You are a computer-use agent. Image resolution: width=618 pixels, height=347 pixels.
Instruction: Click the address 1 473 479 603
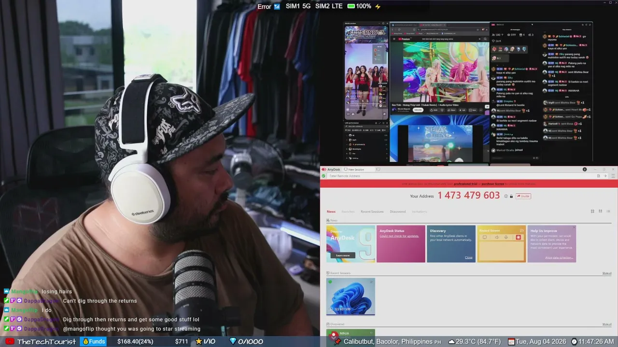[x=469, y=196]
